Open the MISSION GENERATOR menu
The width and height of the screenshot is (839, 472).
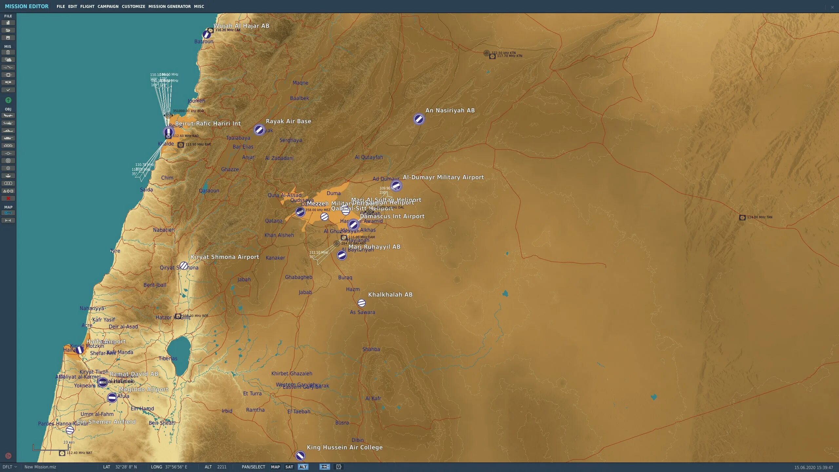[x=169, y=6]
